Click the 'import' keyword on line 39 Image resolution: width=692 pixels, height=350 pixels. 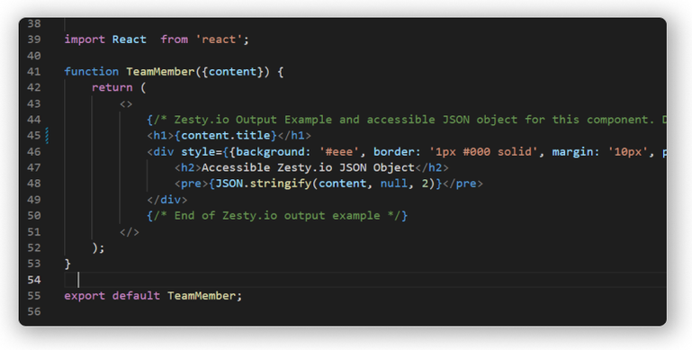click(x=85, y=40)
